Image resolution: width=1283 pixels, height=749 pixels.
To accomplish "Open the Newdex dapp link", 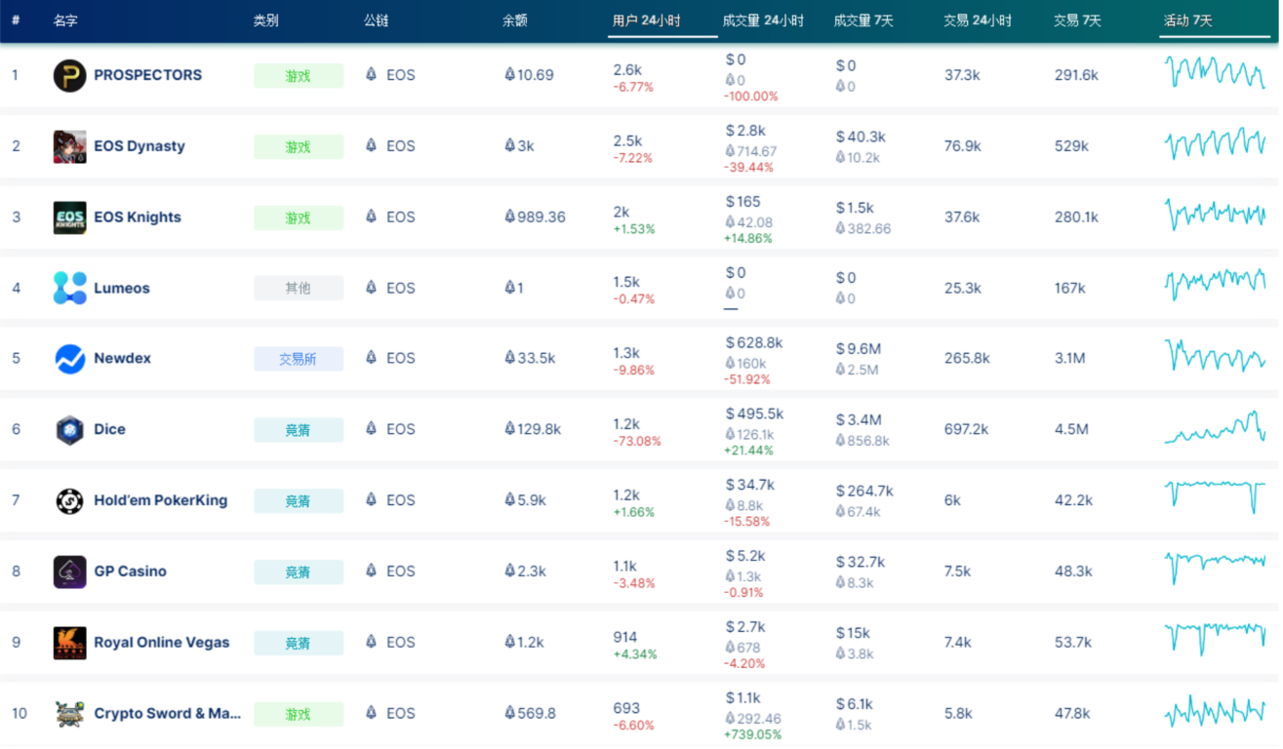I will [x=123, y=359].
